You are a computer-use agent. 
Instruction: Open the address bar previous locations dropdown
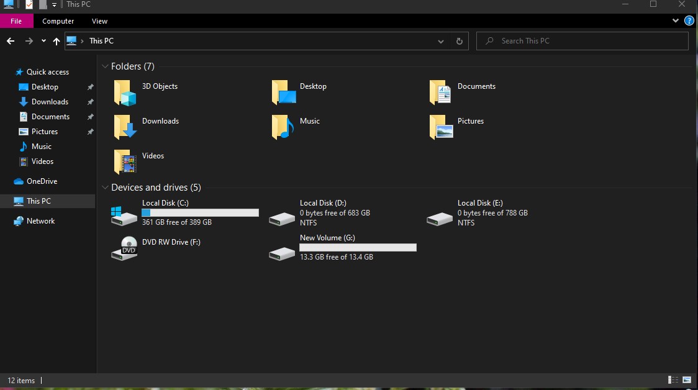pos(441,42)
